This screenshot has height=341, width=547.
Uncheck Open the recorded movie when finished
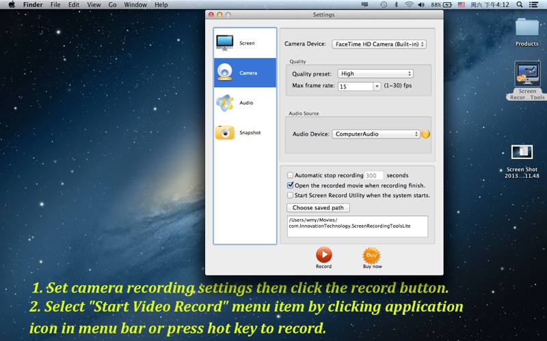(290, 185)
